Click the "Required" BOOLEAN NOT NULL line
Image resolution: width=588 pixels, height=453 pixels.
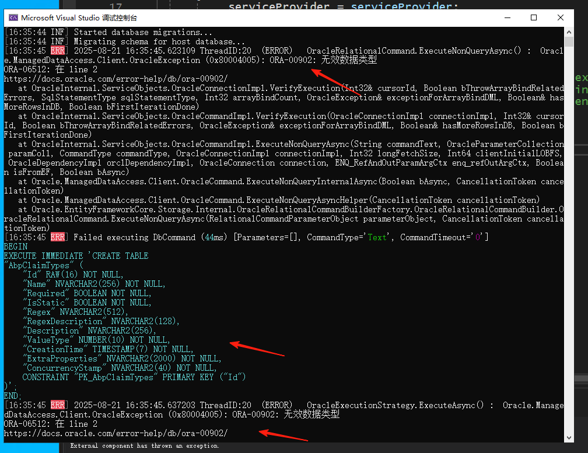(87, 293)
